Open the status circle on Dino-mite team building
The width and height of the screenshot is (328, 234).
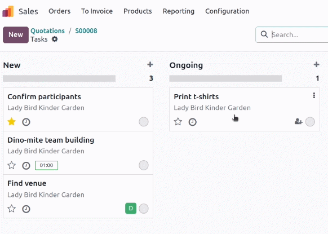click(x=144, y=165)
